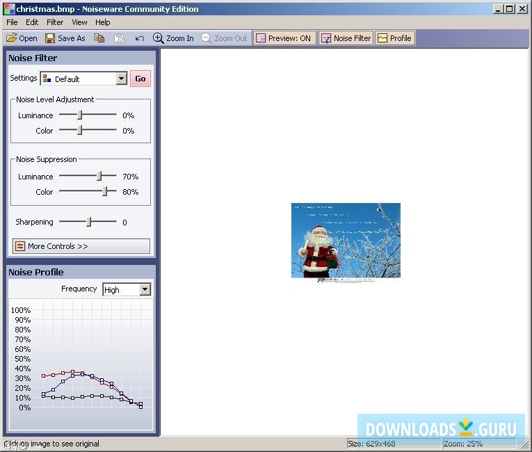
Task: Expand the Settings Default dropdown
Action: pyautogui.click(x=121, y=79)
